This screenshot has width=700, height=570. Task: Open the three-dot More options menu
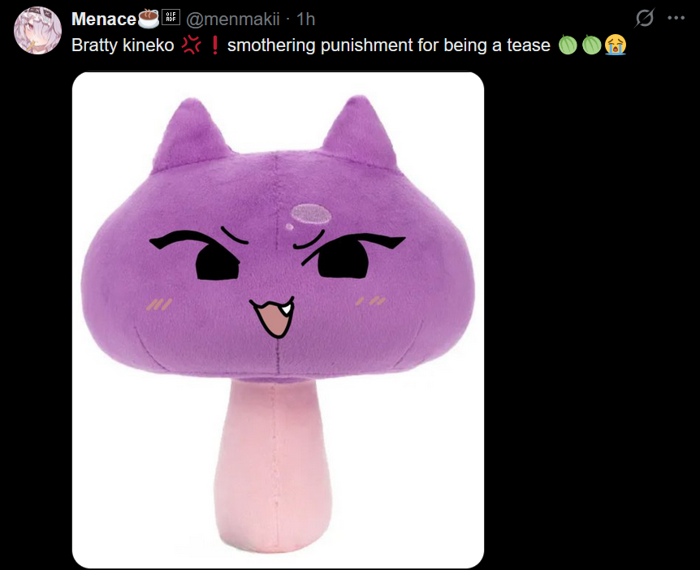(676, 18)
